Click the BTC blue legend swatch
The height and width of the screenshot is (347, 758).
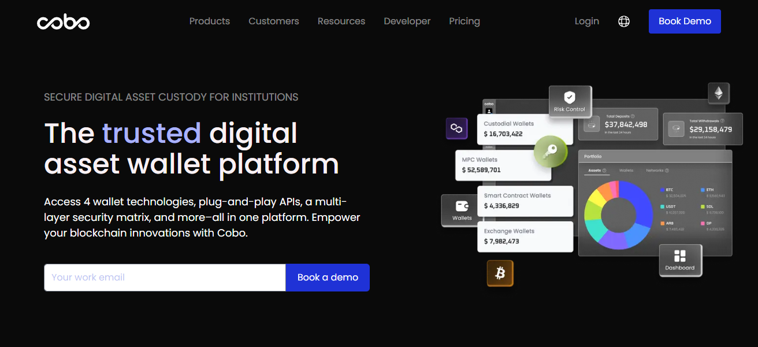click(662, 190)
